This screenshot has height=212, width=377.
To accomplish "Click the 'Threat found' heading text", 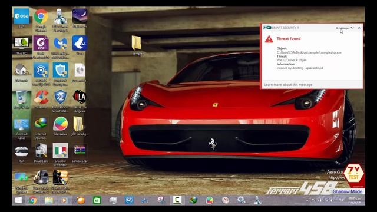I will [289, 39].
